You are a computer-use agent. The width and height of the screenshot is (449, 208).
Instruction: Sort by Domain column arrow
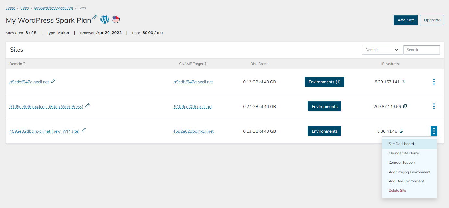(x=24, y=64)
